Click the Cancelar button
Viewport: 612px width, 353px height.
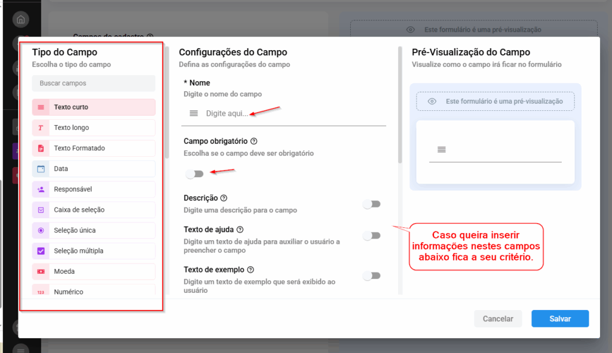tap(498, 318)
